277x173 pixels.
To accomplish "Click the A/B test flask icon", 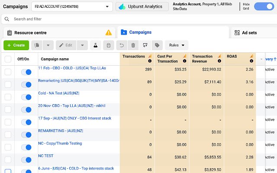I will pos(95,45).
